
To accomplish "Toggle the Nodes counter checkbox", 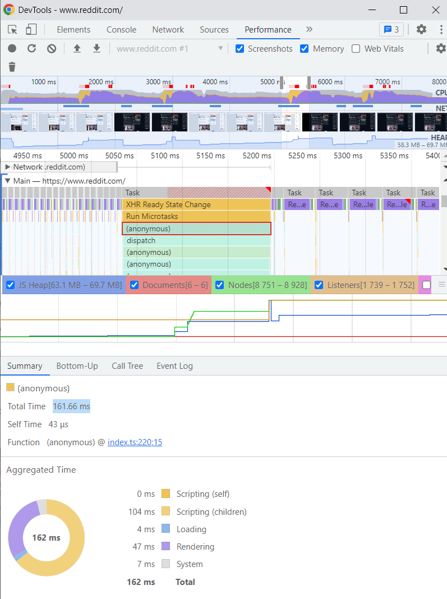I will click(x=219, y=285).
